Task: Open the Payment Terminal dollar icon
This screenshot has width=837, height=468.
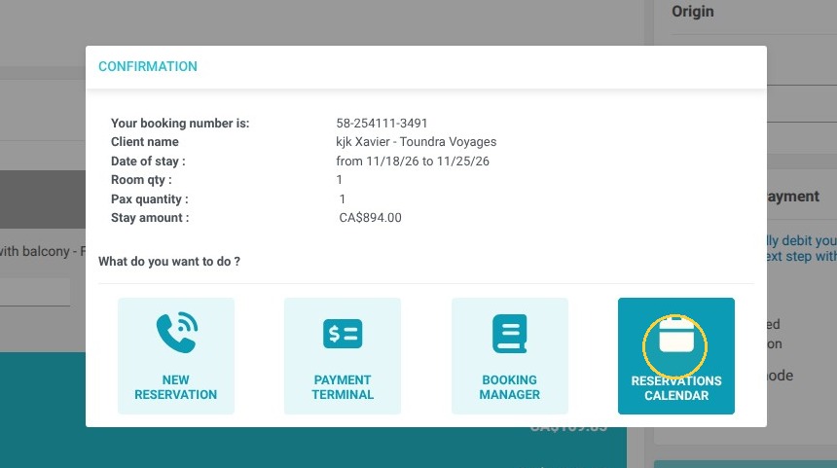Action: tap(343, 334)
